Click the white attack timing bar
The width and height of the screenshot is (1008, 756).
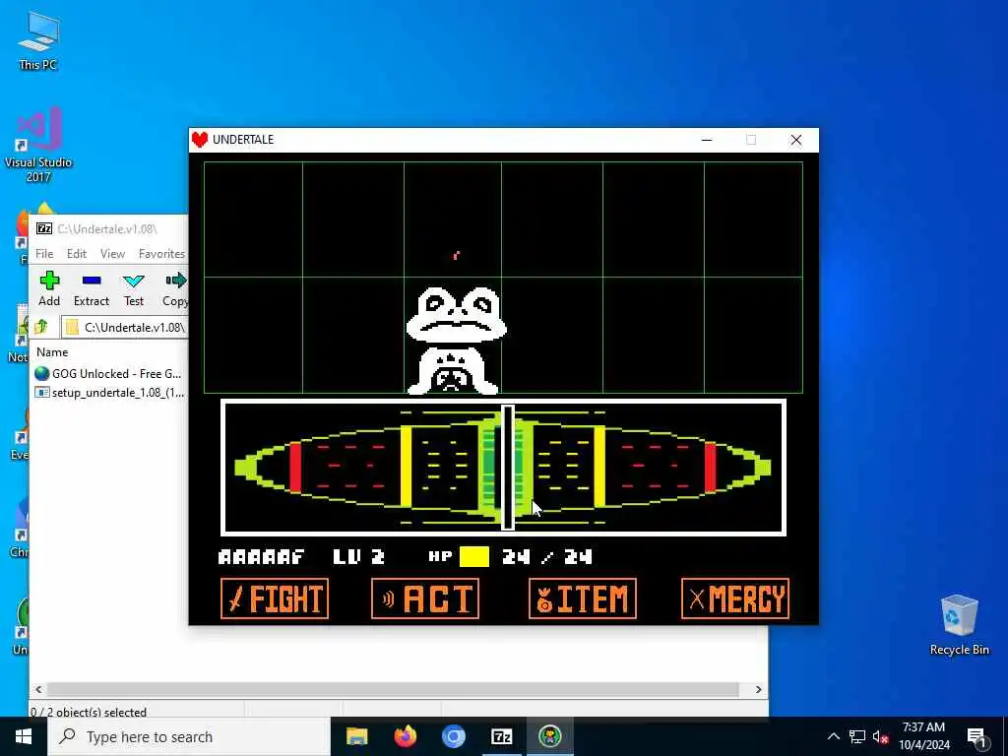tap(508, 468)
